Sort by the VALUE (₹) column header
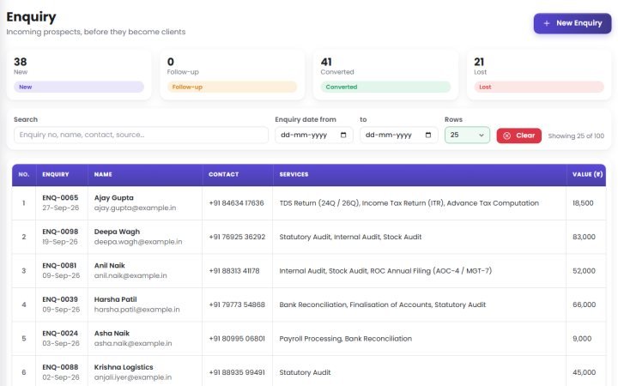Viewport: 618px width, 386px height. [587, 174]
